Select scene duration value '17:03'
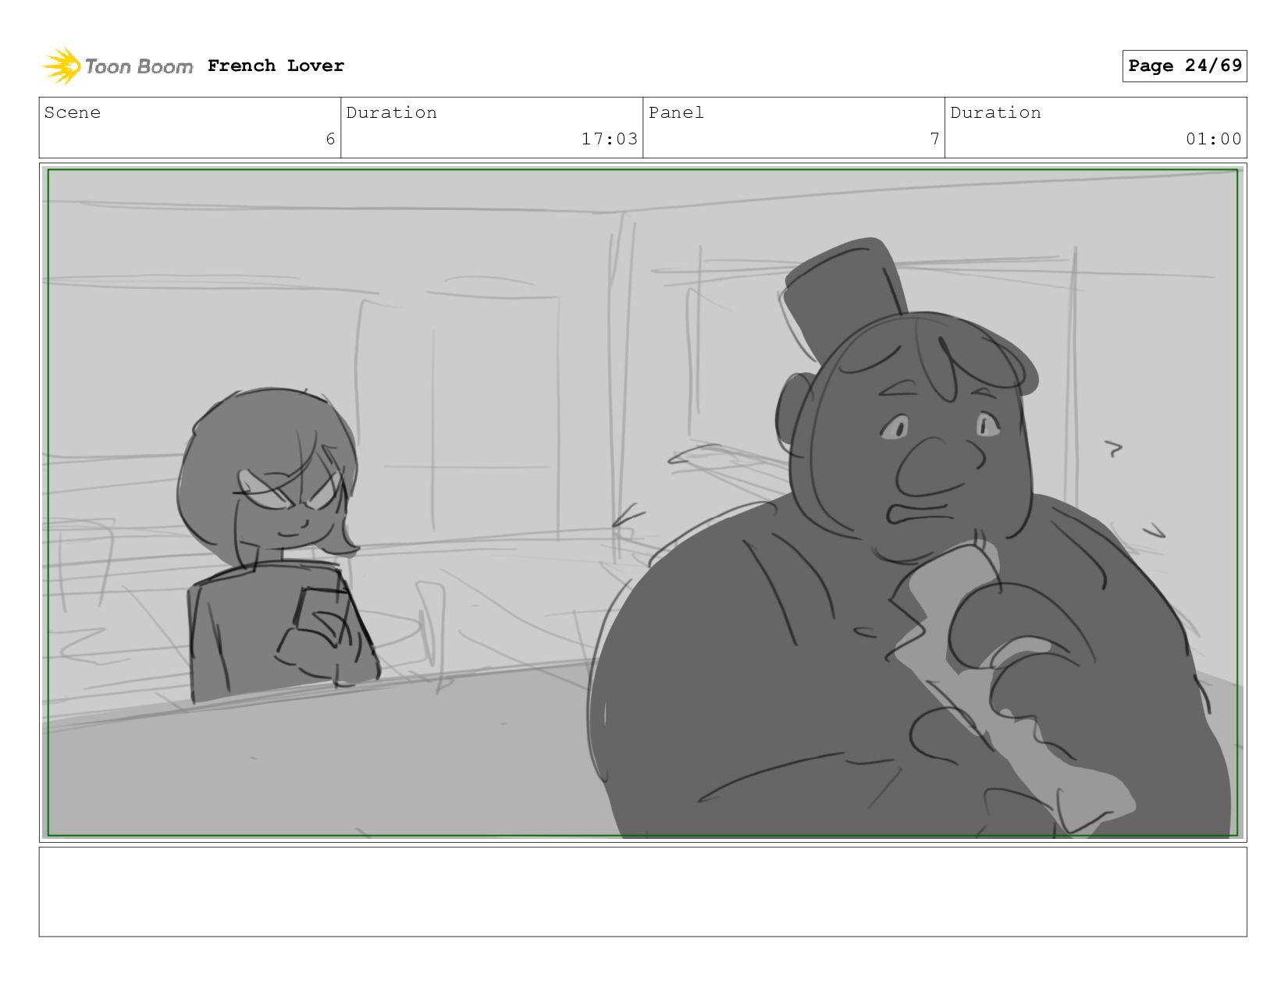This screenshot has height=995, width=1288. point(609,139)
